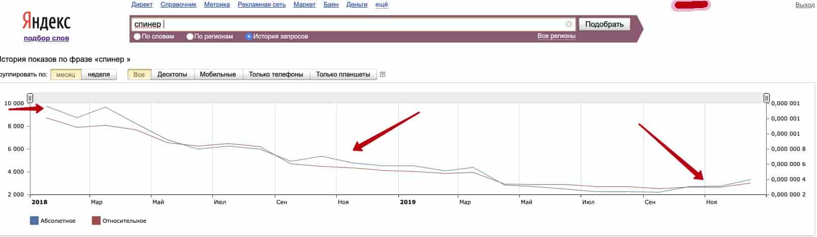
Task: Clear the search query with X icon
Action: [x=569, y=24]
